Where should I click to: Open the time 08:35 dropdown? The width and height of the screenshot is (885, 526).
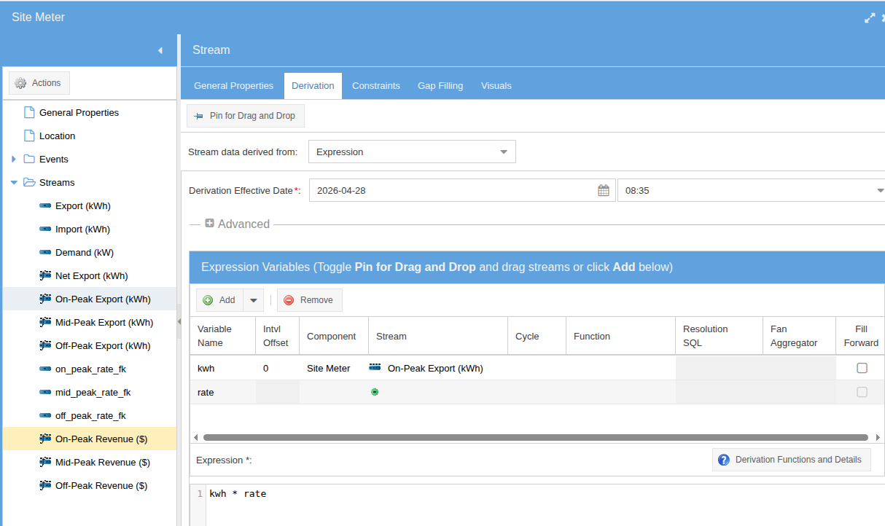tap(880, 190)
